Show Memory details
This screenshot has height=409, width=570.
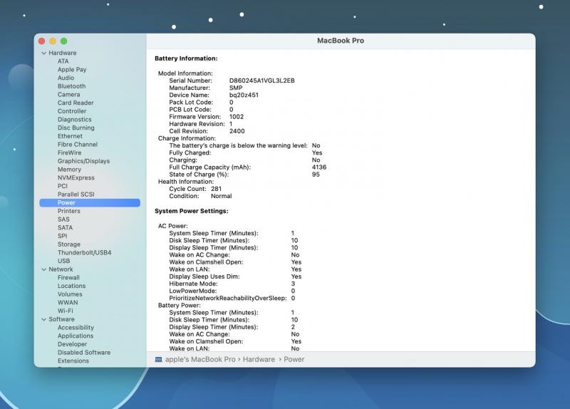pyautogui.click(x=69, y=170)
